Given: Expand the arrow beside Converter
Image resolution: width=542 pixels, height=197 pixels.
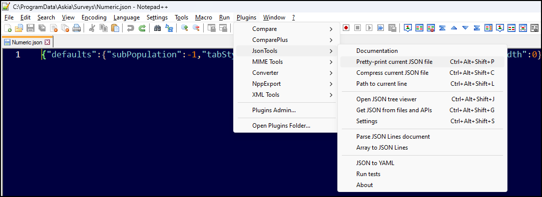Looking at the screenshot, I should [331, 73].
